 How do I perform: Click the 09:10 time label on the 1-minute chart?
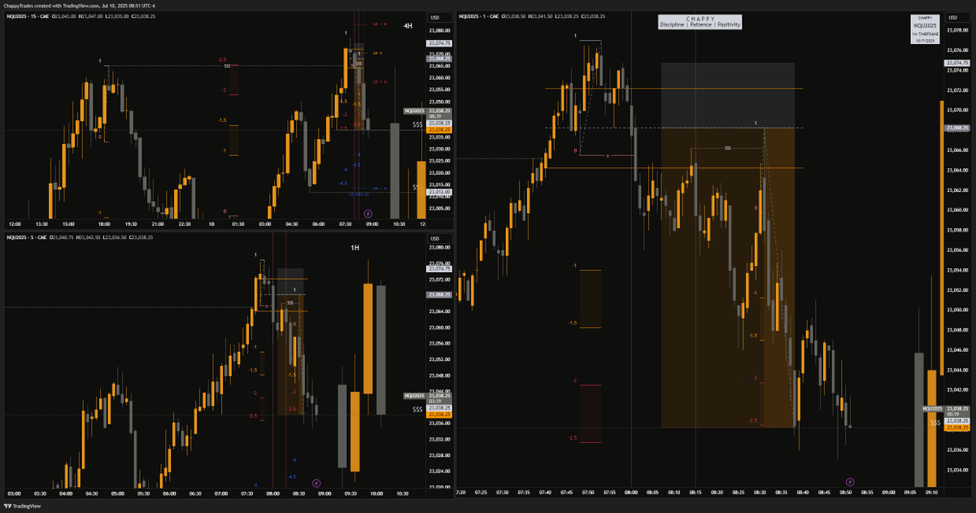(931, 492)
